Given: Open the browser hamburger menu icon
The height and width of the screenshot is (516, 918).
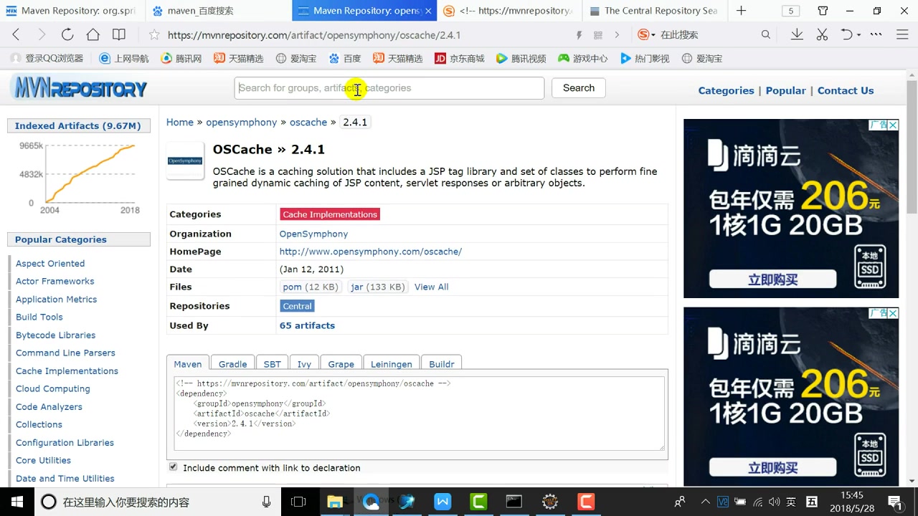Looking at the screenshot, I should 903,34.
